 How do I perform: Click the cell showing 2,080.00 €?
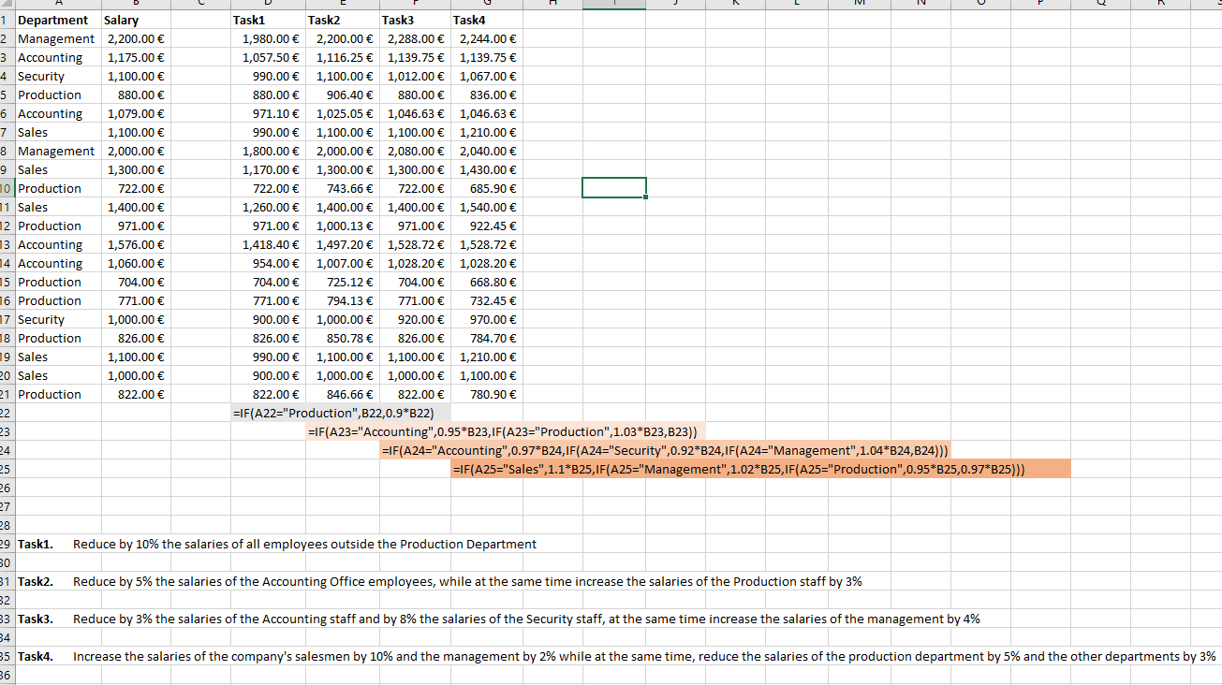click(416, 151)
